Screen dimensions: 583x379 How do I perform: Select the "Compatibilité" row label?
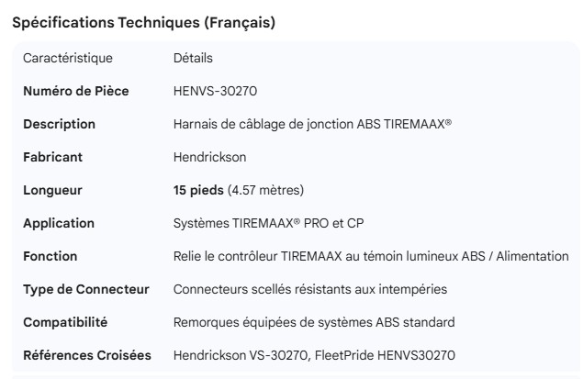click(65, 323)
